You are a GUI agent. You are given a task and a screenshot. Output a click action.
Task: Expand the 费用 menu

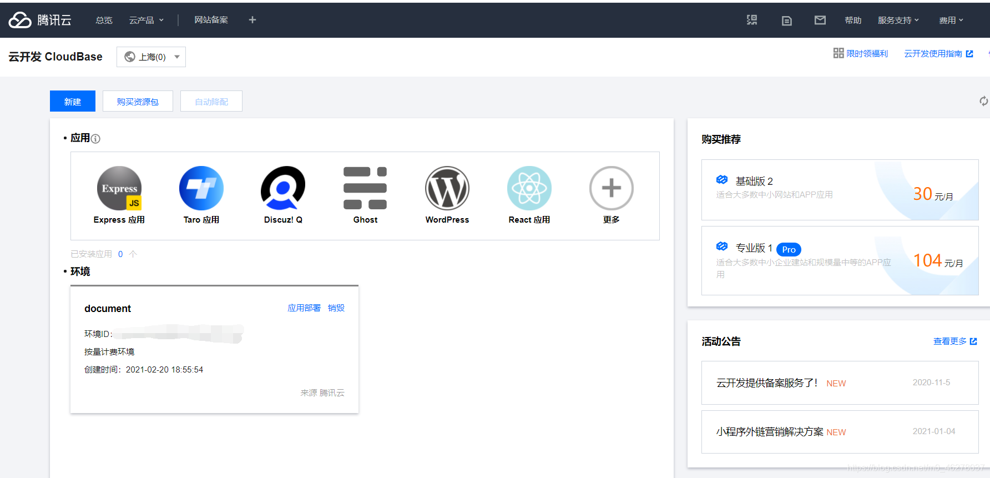click(951, 20)
